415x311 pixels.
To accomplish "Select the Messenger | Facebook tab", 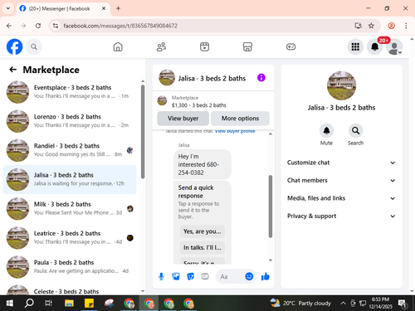I will [63, 8].
